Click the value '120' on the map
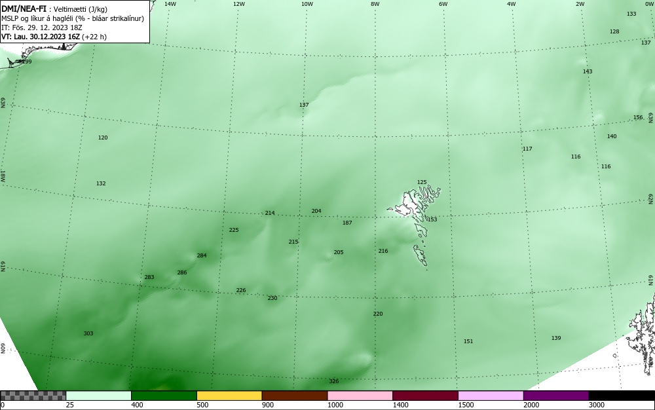 coord(103,138)
